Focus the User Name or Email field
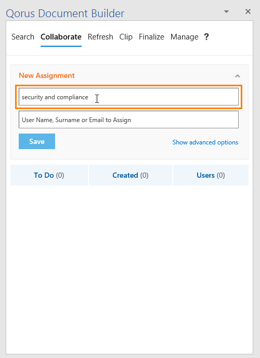 [x=128, y=120]
